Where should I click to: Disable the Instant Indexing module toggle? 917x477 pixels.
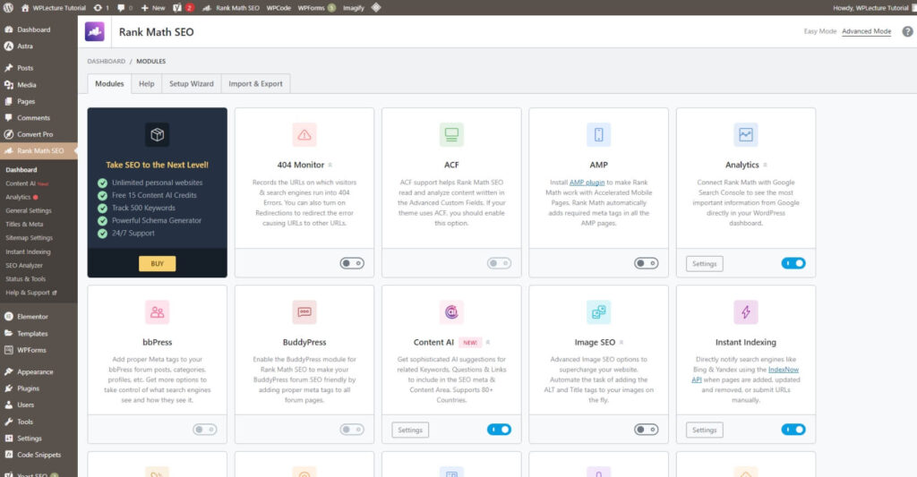coord(793,430)
